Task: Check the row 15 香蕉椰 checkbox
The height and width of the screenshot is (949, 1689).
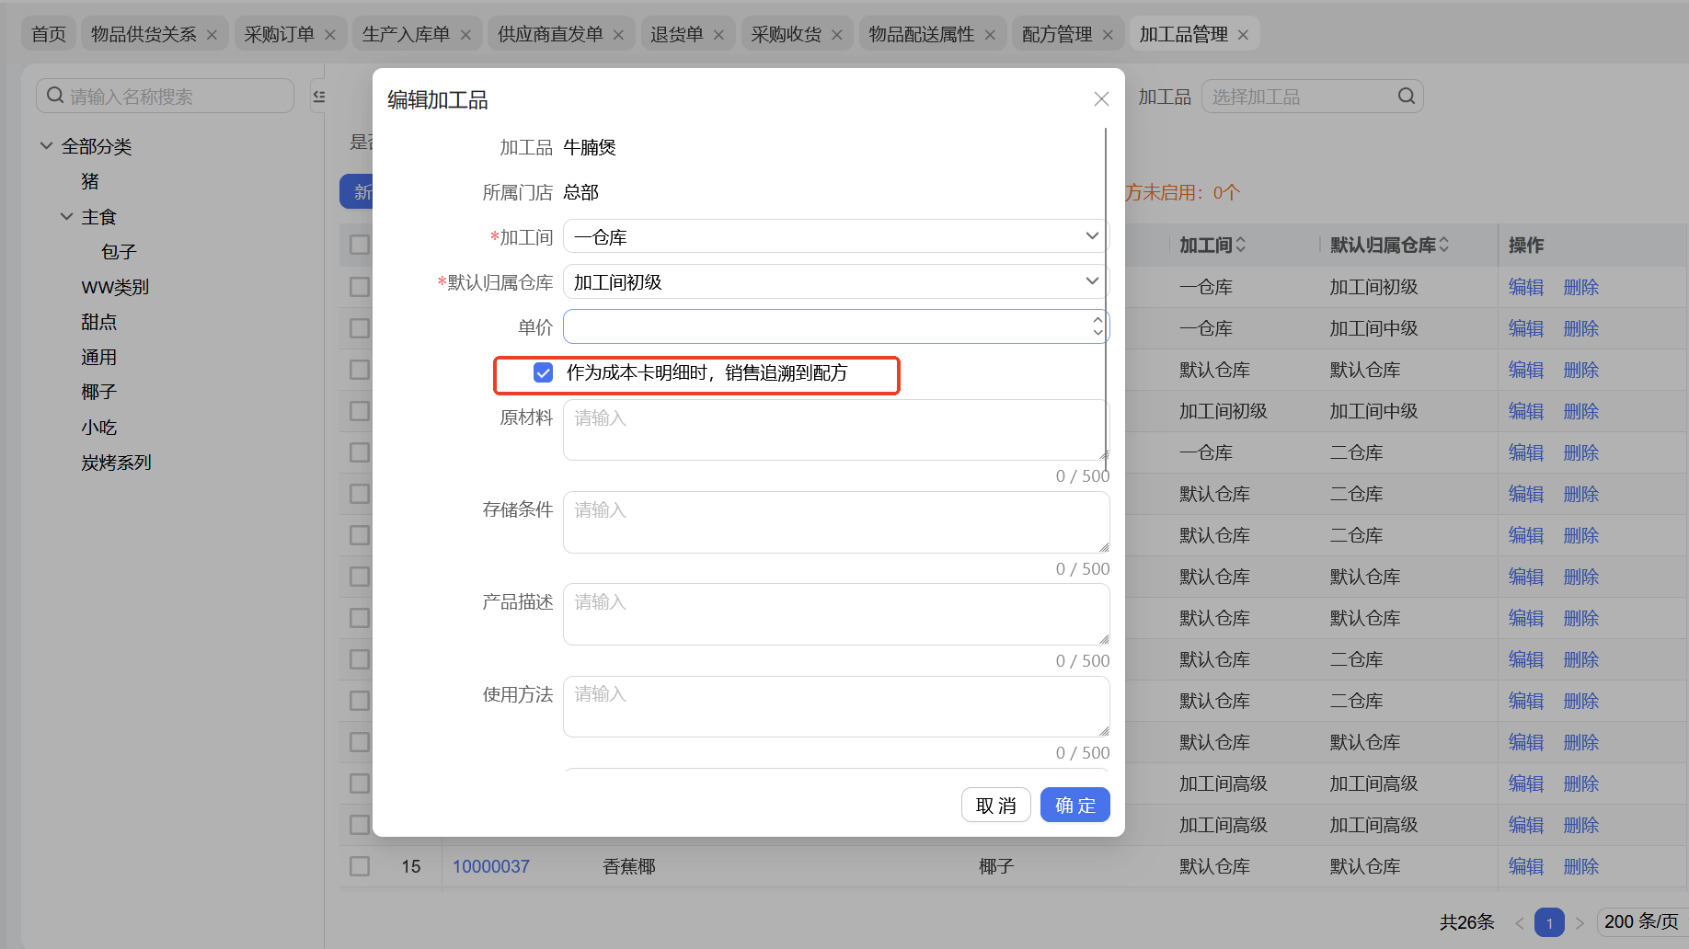Action: click(x=360, y=866)
